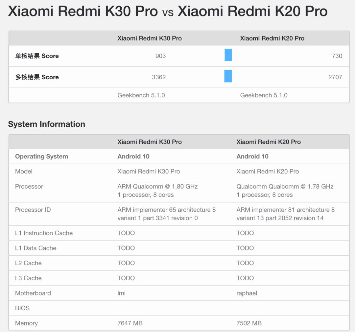
Task: Click K20 Pro TODO in L1 Data Cache row
Action: click(x=245, y=248)
